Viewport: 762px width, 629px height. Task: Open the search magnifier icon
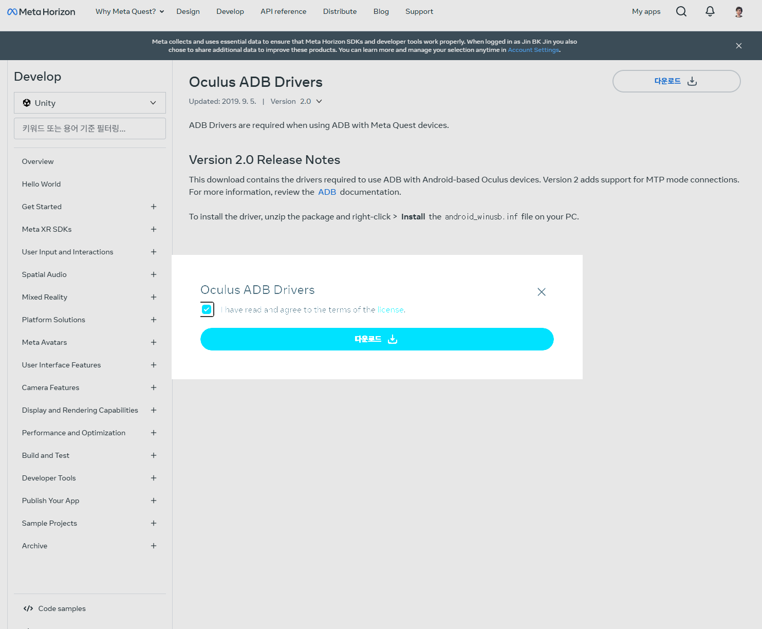681,11
